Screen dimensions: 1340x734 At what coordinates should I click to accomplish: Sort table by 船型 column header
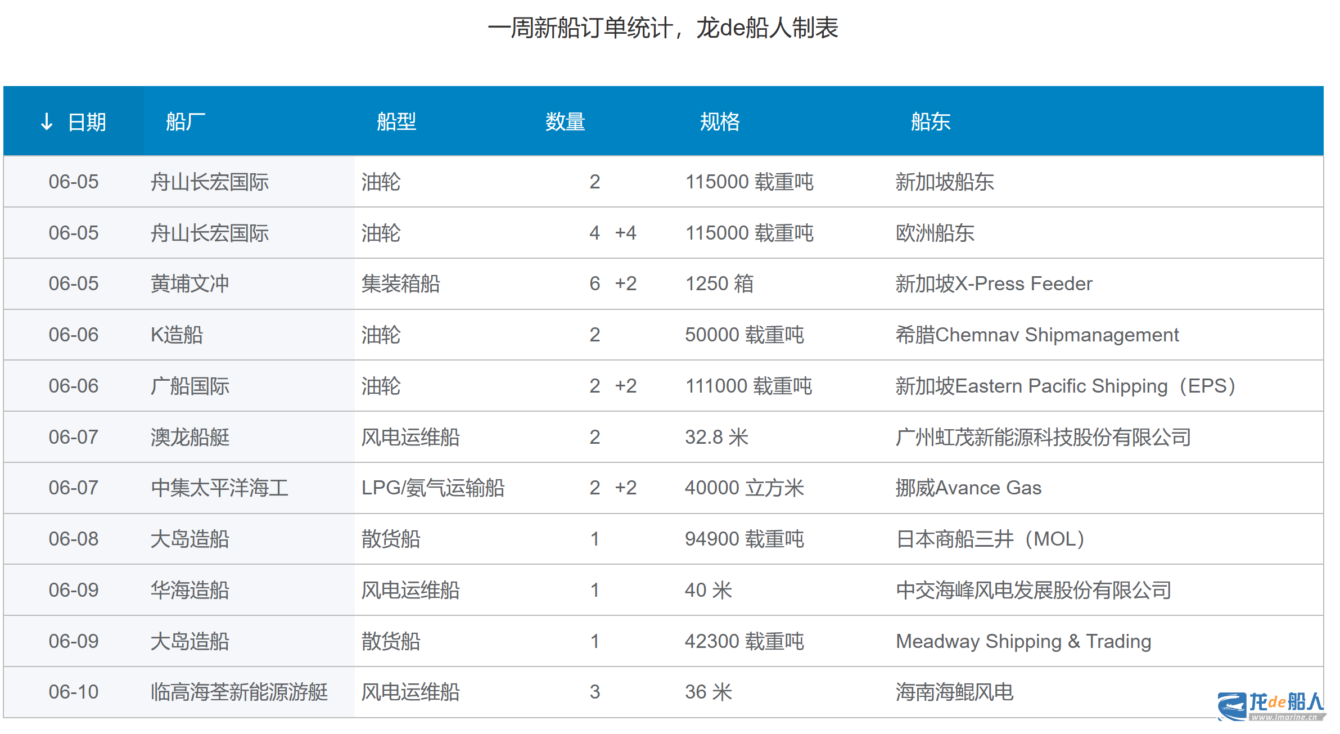click(396, 121)
